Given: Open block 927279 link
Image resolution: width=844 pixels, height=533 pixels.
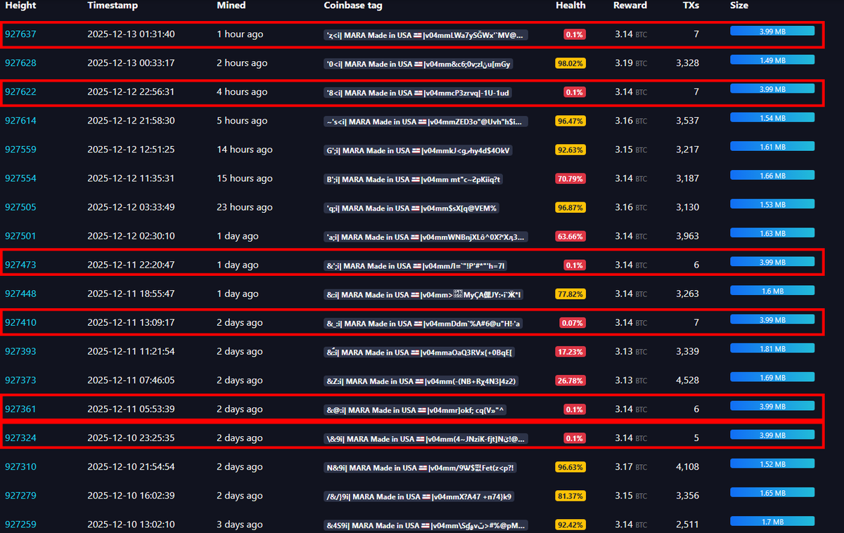Looking at the screenshot, I should pyautogui.click(x=20, y=496).
